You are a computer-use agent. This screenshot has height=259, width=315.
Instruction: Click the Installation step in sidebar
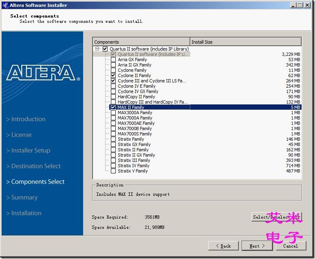[x=24, y=213]
